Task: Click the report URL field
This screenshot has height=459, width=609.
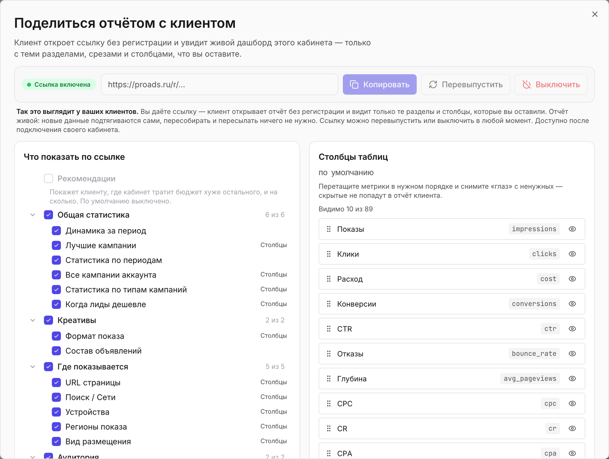Action: 219,85
